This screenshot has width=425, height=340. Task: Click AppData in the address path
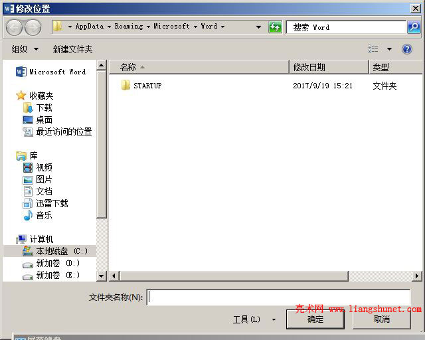(x=90, y=27)
